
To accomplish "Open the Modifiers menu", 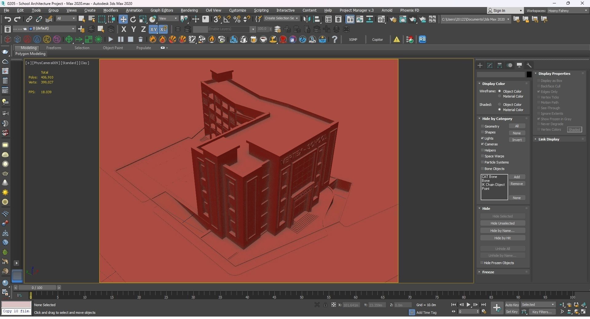I will pyautogui.click(x=111, y=10).
